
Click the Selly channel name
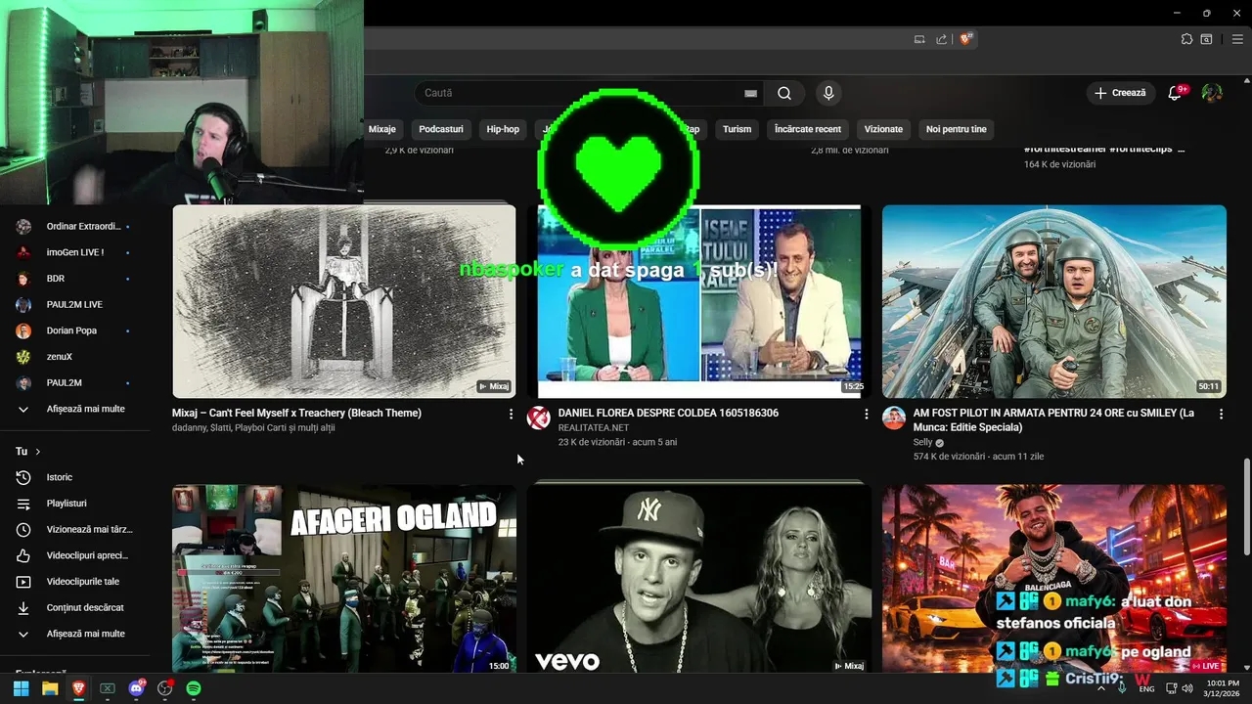click(923, 442)
